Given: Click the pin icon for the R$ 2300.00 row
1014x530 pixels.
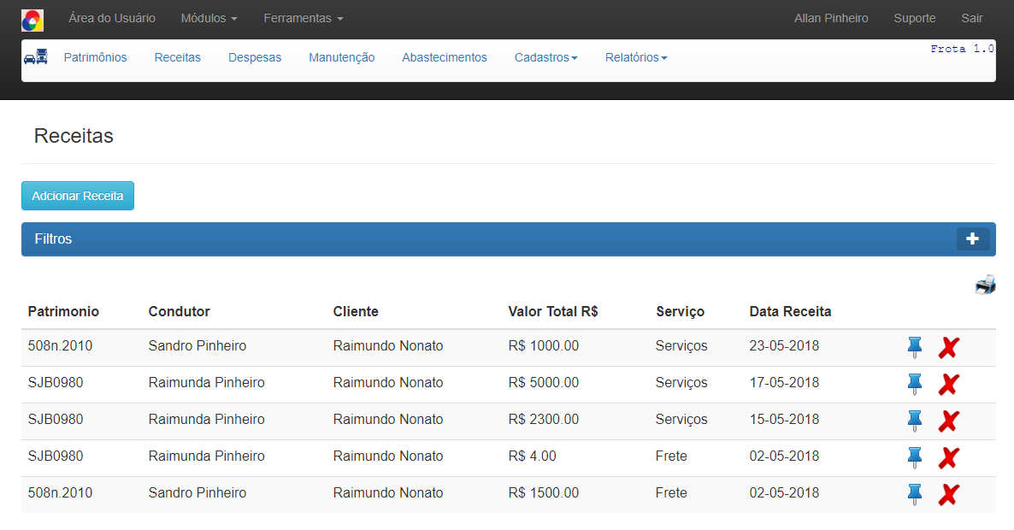Looking at the screenshot, I should point(915,421).
